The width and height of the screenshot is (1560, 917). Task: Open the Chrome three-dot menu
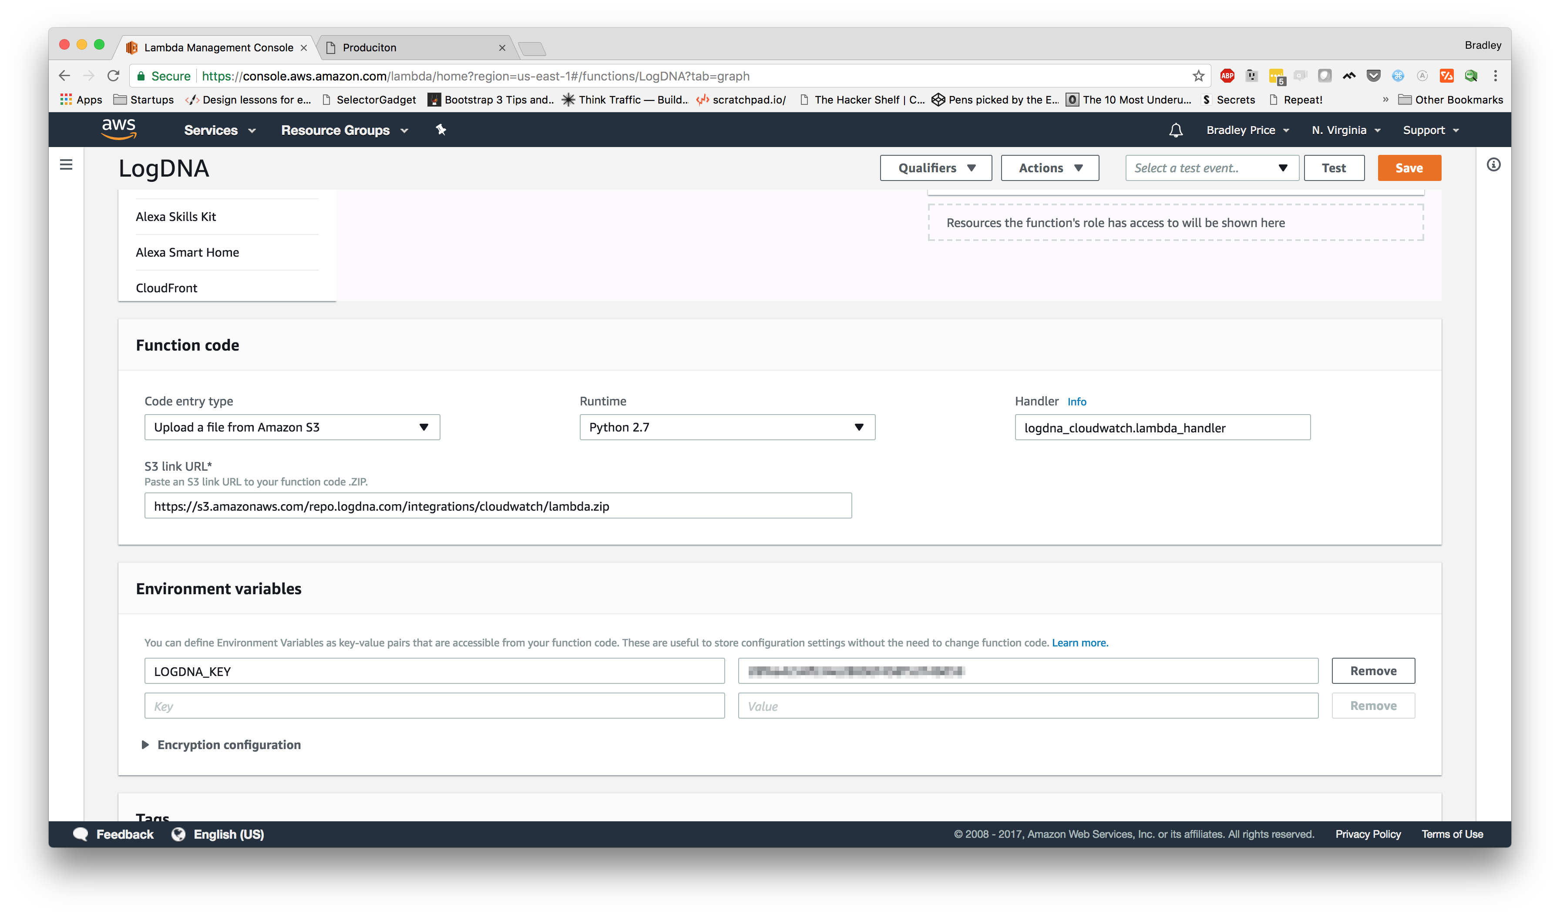point(1495,76)
